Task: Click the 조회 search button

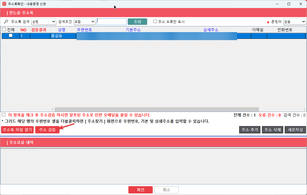Action: [137, 22]
